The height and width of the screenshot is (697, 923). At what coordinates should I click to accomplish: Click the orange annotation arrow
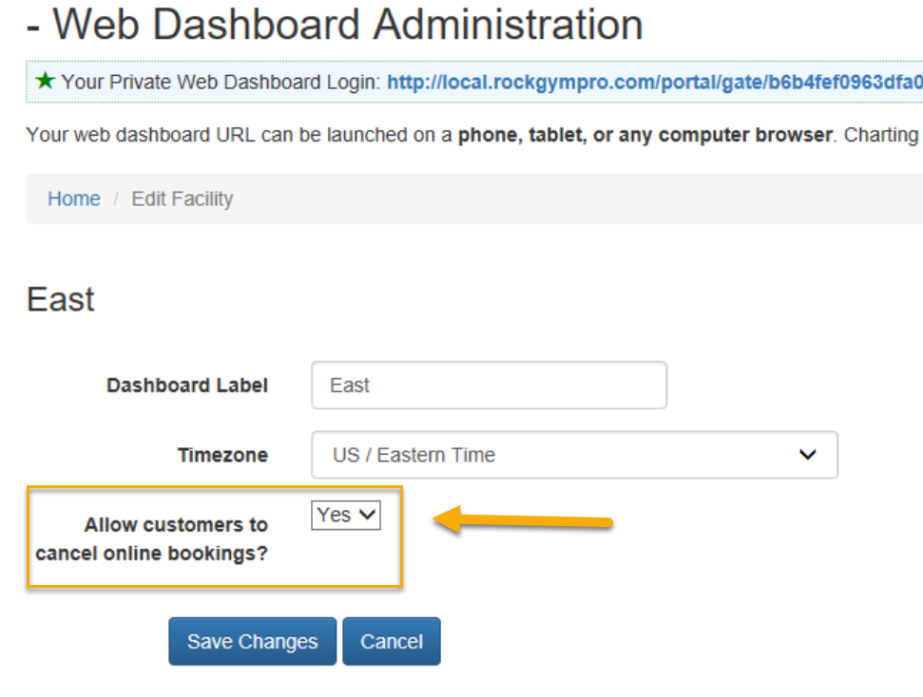[x=523, y=520]
